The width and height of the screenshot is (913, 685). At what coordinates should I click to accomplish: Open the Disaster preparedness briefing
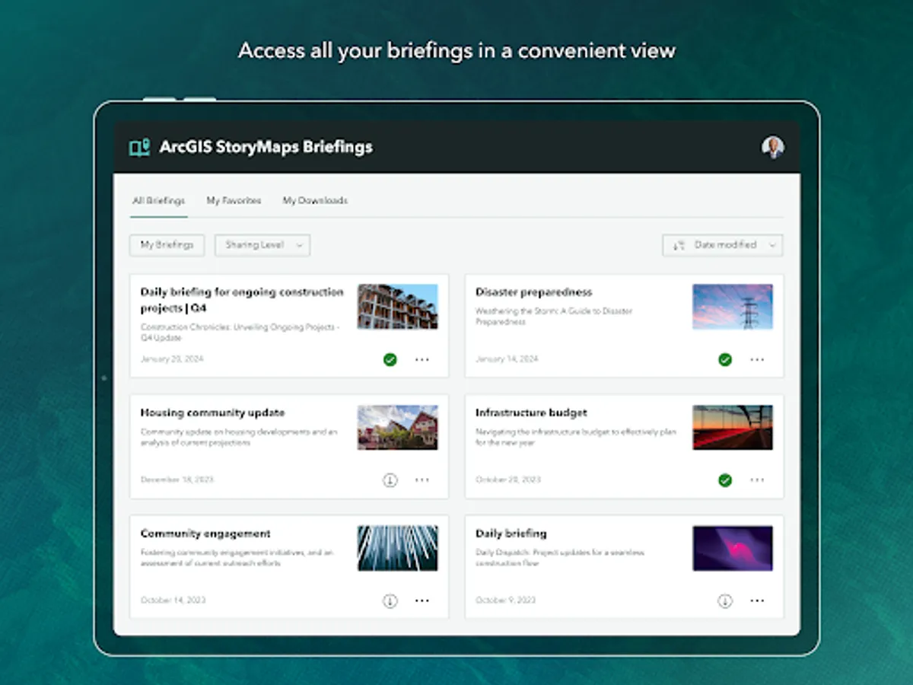tap(535, 292)
